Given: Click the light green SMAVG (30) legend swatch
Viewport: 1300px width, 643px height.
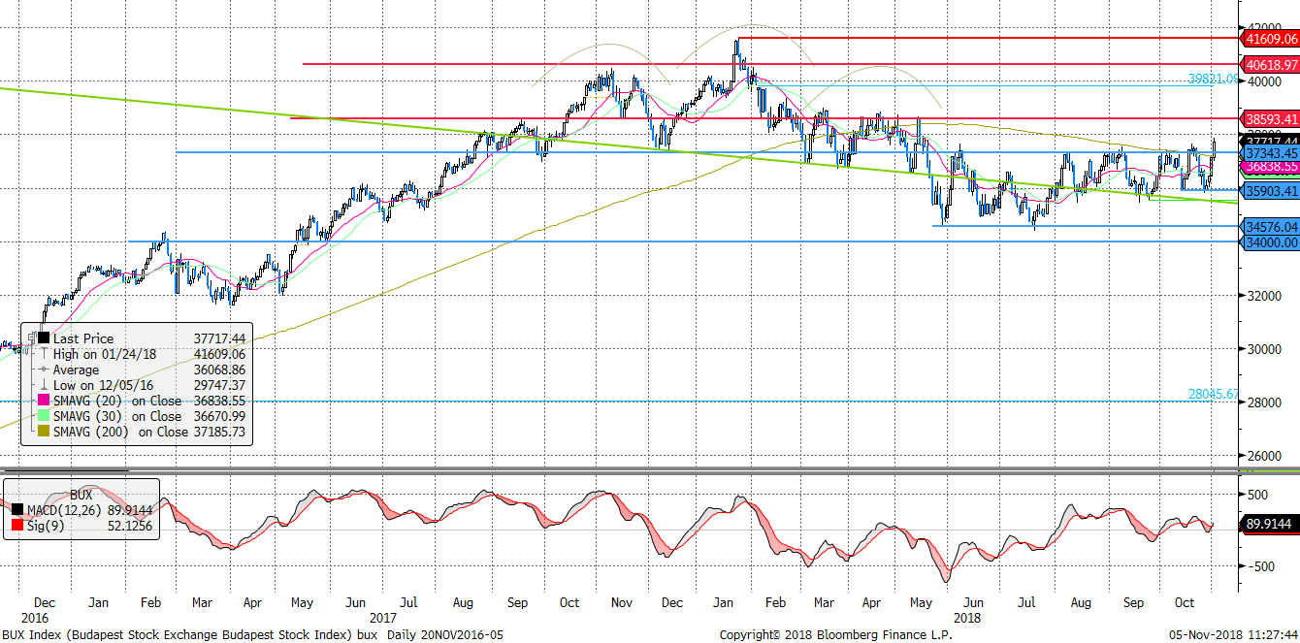Looking at the screenshot, I should point(44,415).
